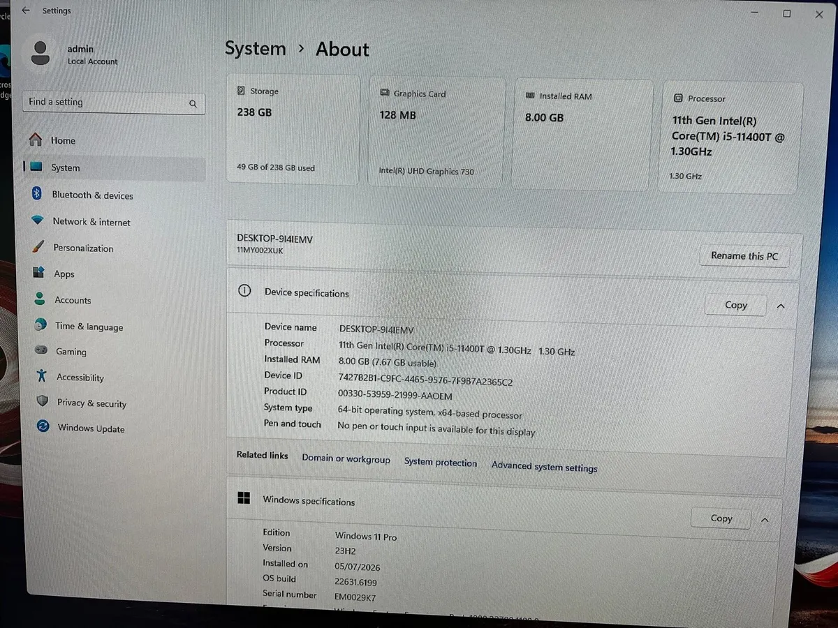Viewport: 838px width, 628px height.
Task: Click the Windows logo by Windows specifications
Action: tap(244, 498)
